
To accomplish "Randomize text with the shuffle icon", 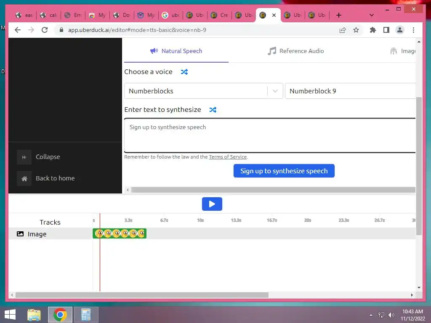I will coord(213,110).
